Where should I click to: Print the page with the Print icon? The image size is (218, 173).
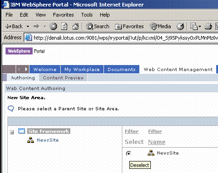pyautogui.click(x=208, y=26)
